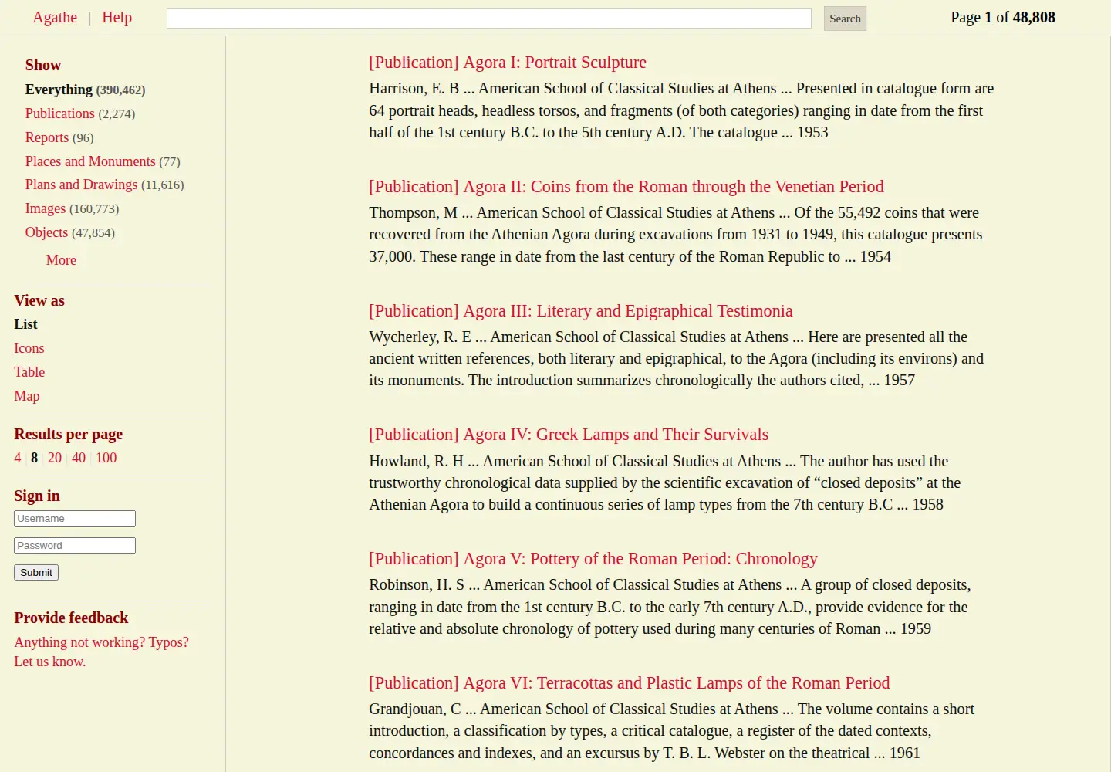Switch view to Icons
1111x772 pixels.
coord(29,348)
